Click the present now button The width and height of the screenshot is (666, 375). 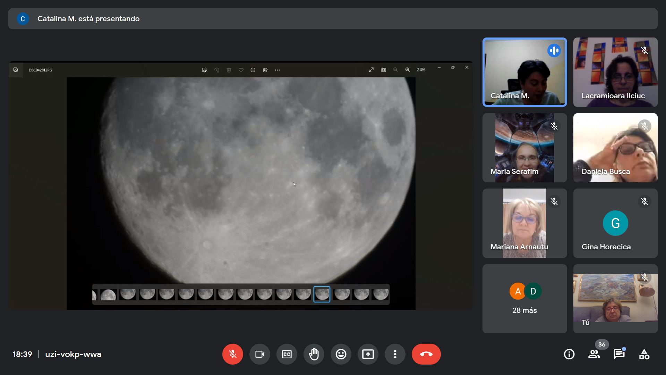368,354
